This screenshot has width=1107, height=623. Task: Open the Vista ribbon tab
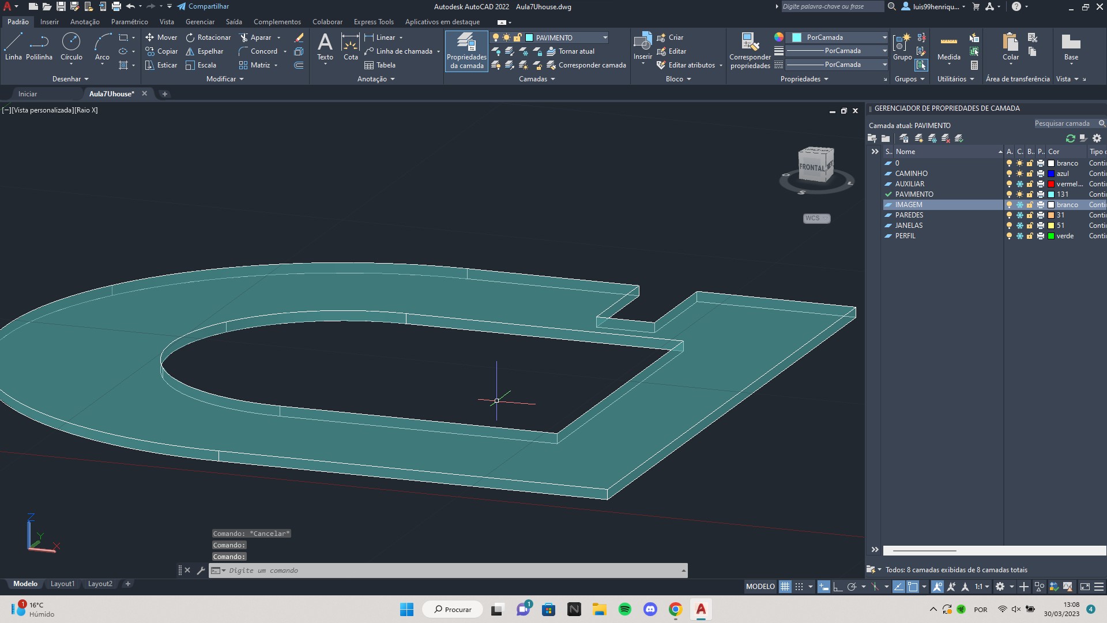click(167, 22)
